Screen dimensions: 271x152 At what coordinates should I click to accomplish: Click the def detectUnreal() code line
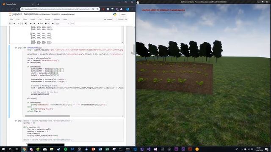(33, 48)
